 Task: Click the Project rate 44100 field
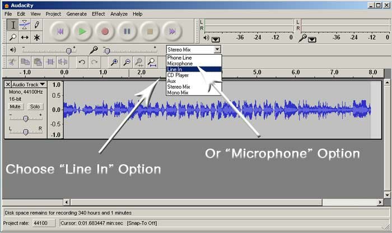[44, 223]
